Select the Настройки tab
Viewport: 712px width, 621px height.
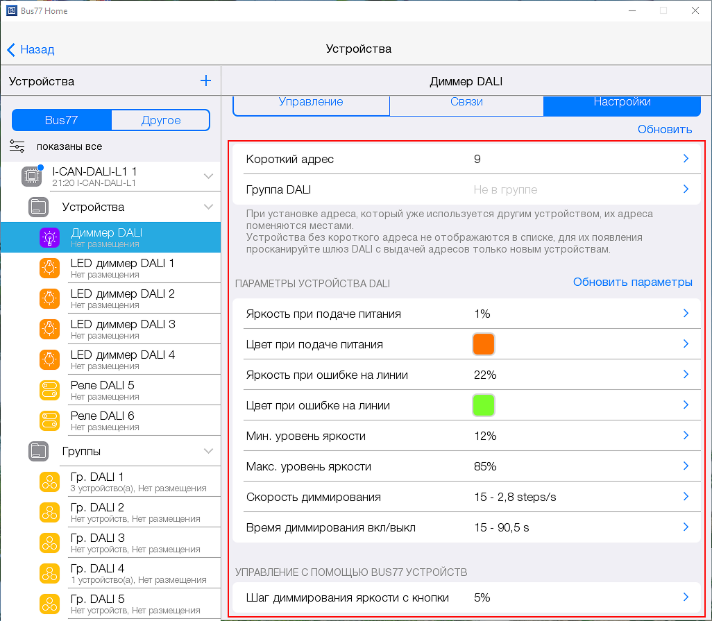click(622, 104)
